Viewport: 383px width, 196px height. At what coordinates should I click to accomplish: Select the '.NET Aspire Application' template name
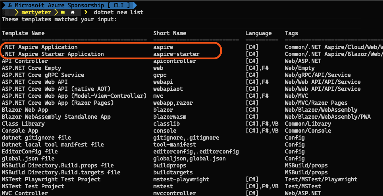coord(40,47)
